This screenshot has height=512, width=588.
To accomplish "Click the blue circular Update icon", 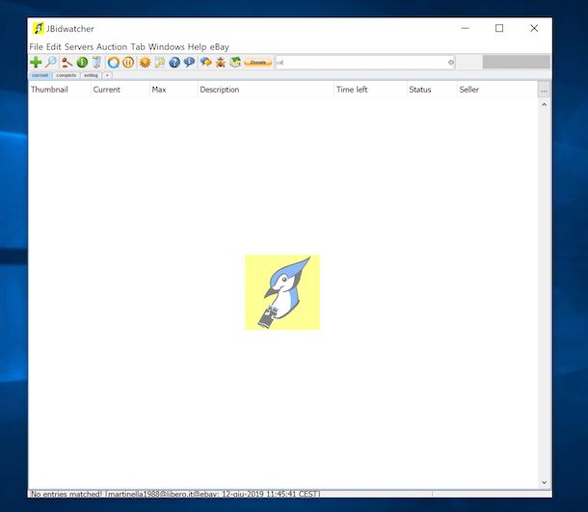I will point(113,63).
